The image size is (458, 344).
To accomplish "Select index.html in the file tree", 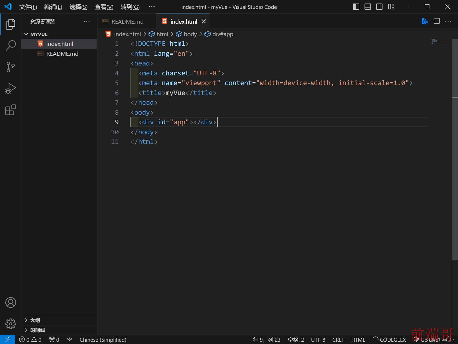I will click(59, 44).
